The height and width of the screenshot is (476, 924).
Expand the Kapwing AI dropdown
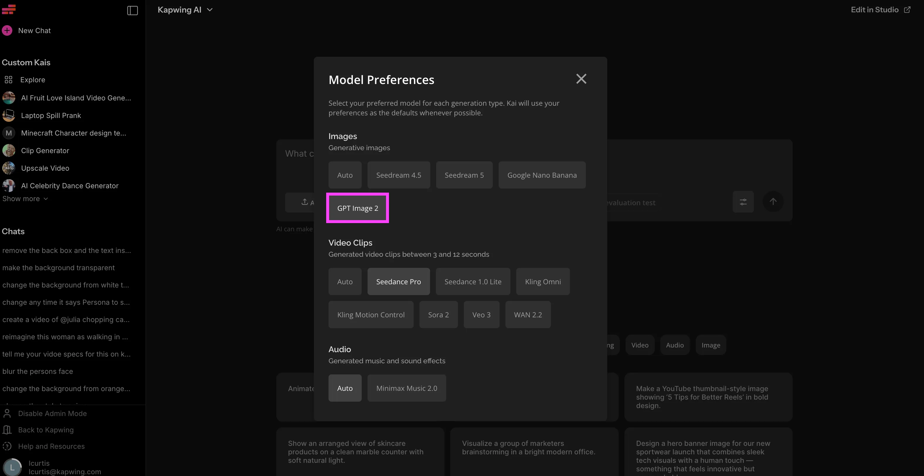pyautogui.click(x=185, y=10)
